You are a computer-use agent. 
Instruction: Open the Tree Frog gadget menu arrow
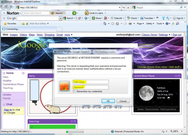pos(72,121)
